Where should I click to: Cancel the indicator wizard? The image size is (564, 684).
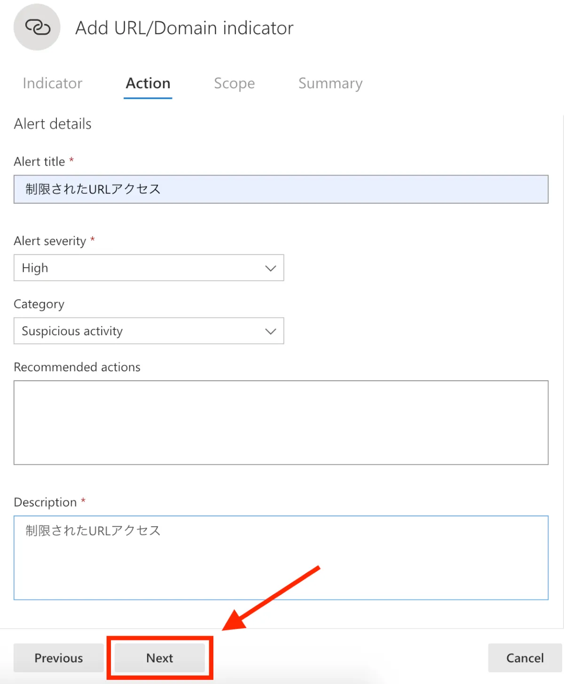pyautogui.click(x=525, y=658)
